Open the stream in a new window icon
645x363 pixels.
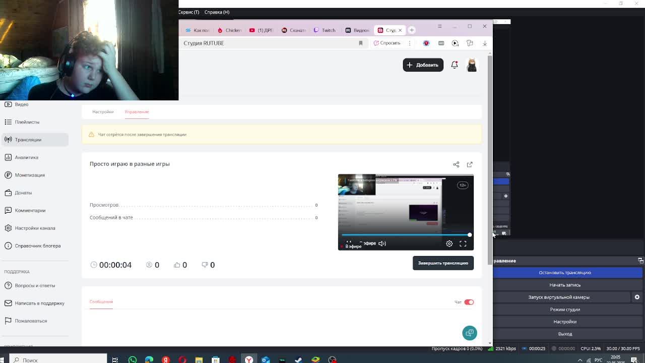click(x=470, y=164)
